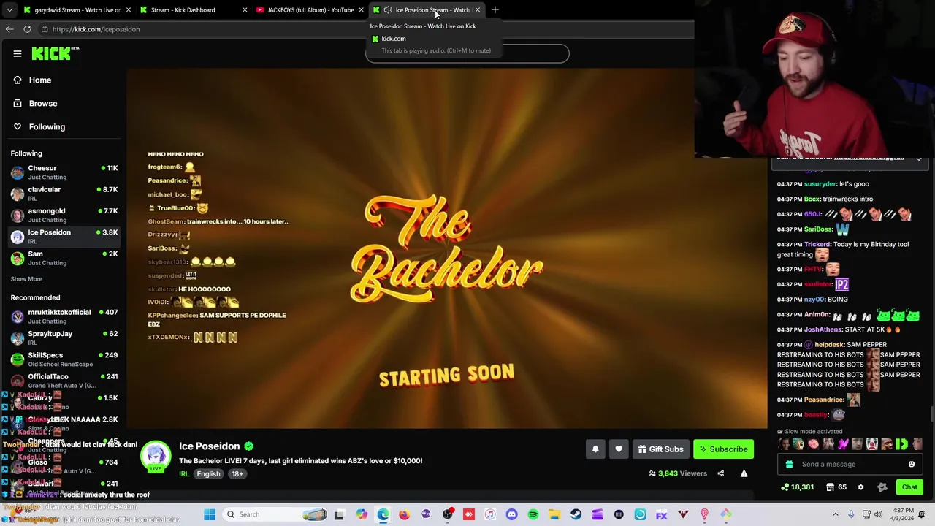The height and width of the screenshot is (526, 935).
Task: Show hidden system tray icons
Action: pos(836,514)
